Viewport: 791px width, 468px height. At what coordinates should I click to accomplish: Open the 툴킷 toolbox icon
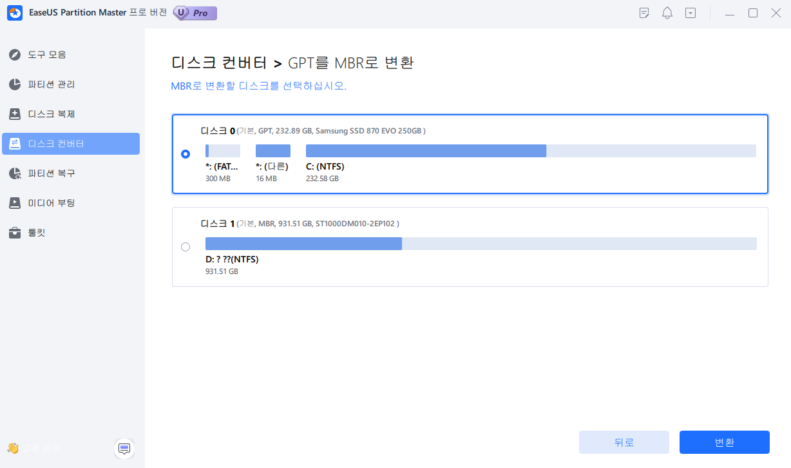(x=14, y=233)
